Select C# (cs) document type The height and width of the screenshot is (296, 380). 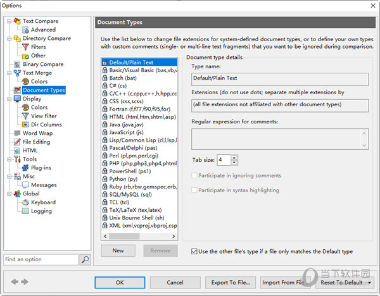pyautogui.click(x=139, y=85)
